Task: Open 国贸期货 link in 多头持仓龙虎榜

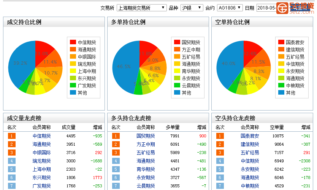Action: pos(146,136)
